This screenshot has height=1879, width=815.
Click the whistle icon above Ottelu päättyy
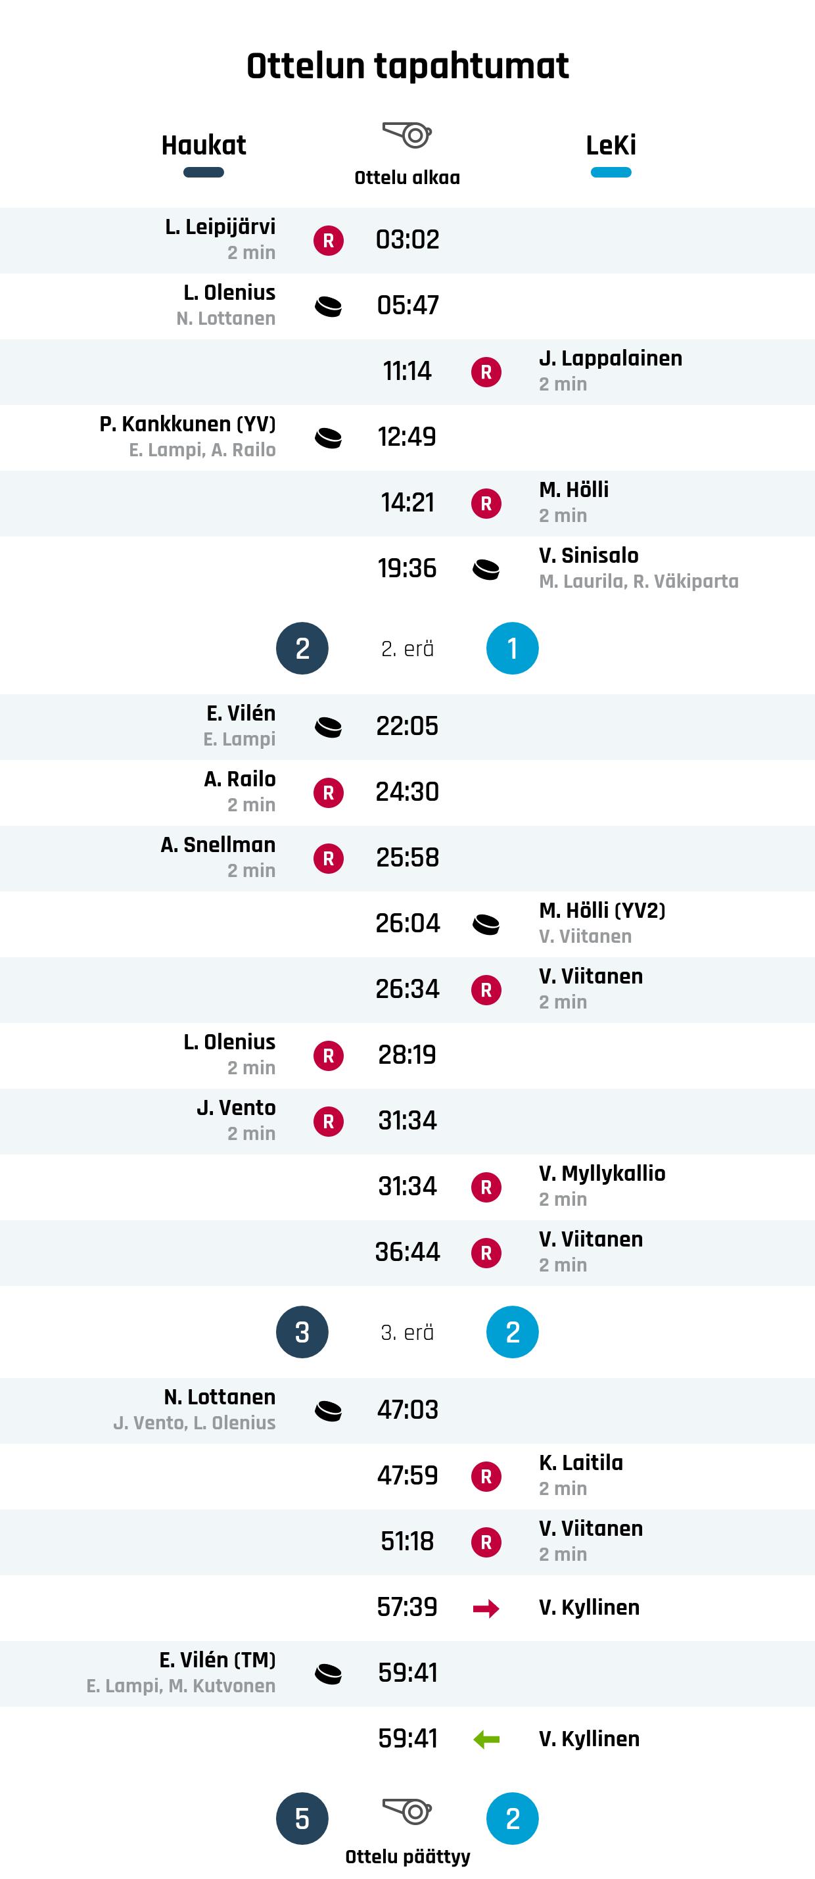(407, 1811)
